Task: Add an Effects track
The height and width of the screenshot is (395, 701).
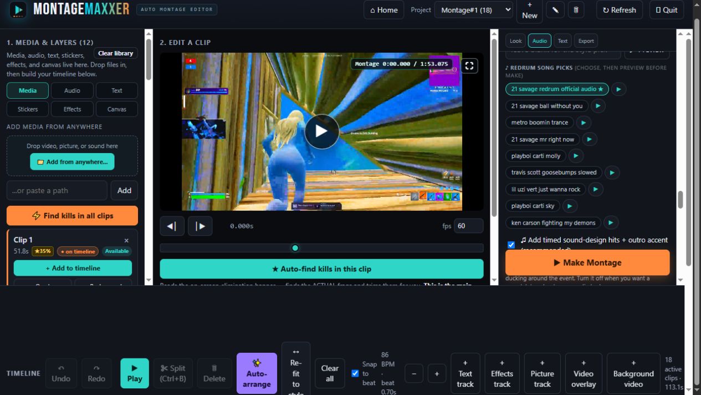Action: (x=502, y=373)
